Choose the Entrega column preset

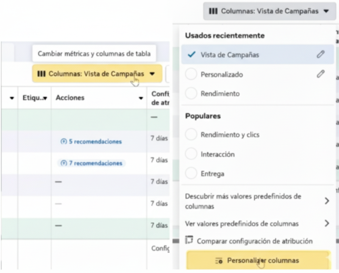[191, 174]
